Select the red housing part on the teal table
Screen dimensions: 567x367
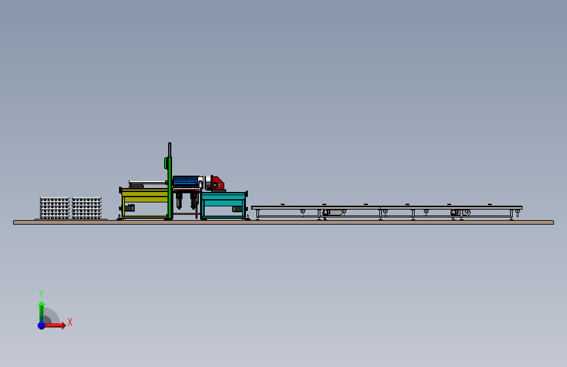218,183
